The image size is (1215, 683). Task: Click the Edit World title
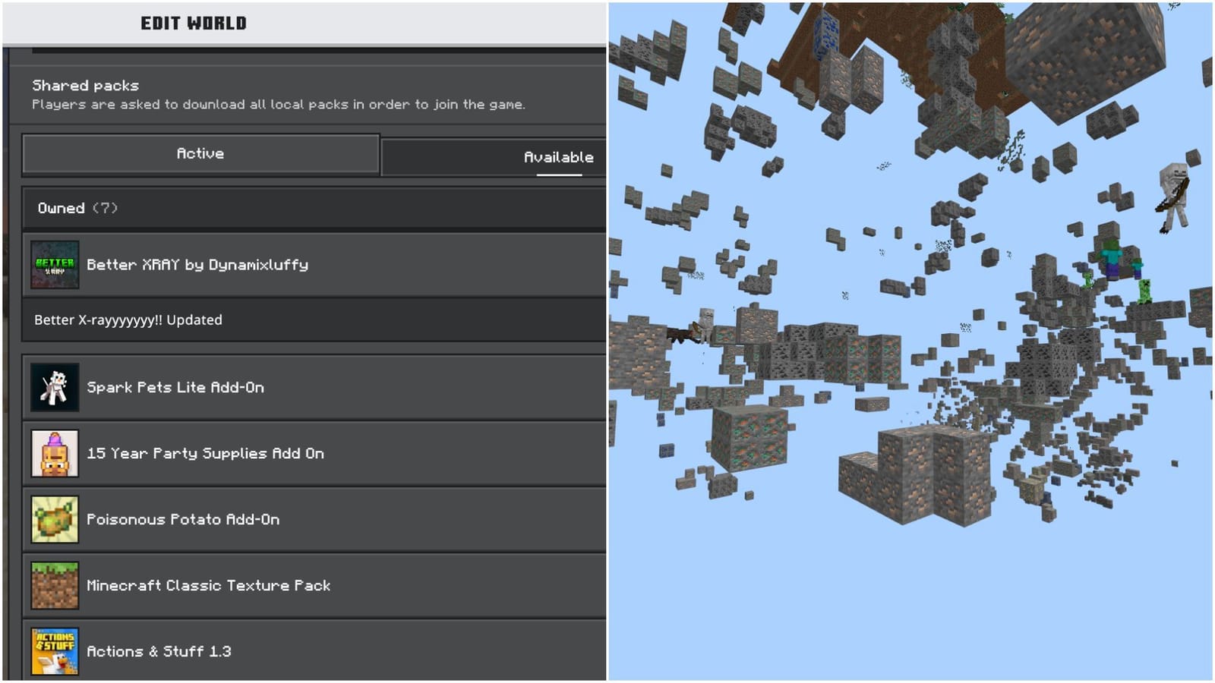[192, 22]
